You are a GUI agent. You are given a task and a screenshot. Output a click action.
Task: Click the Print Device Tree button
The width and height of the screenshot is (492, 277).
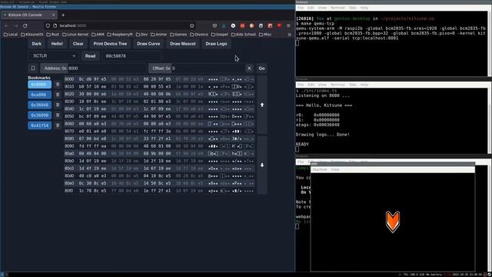110,44
